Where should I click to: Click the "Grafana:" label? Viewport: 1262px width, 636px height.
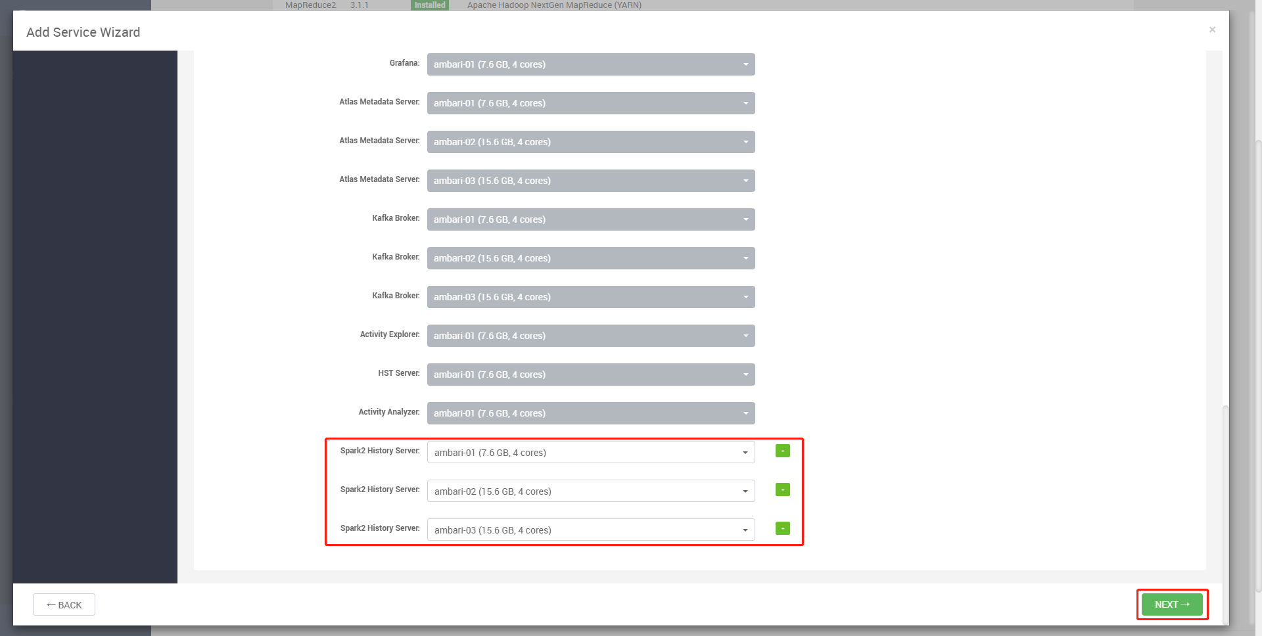(x=404, y=63)
